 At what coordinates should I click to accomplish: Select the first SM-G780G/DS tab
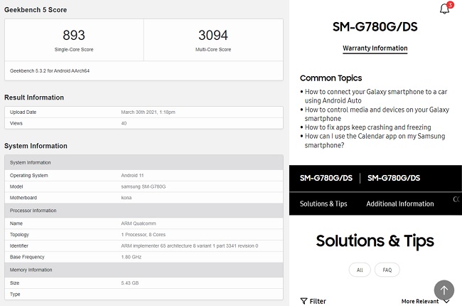pyautogui.click(x=326, y=178)
